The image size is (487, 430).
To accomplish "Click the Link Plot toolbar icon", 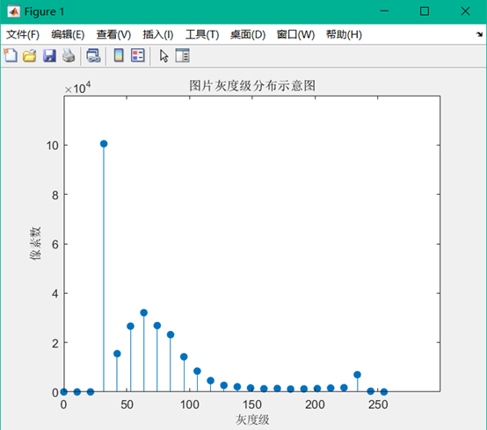I will [x=93, y=56].
